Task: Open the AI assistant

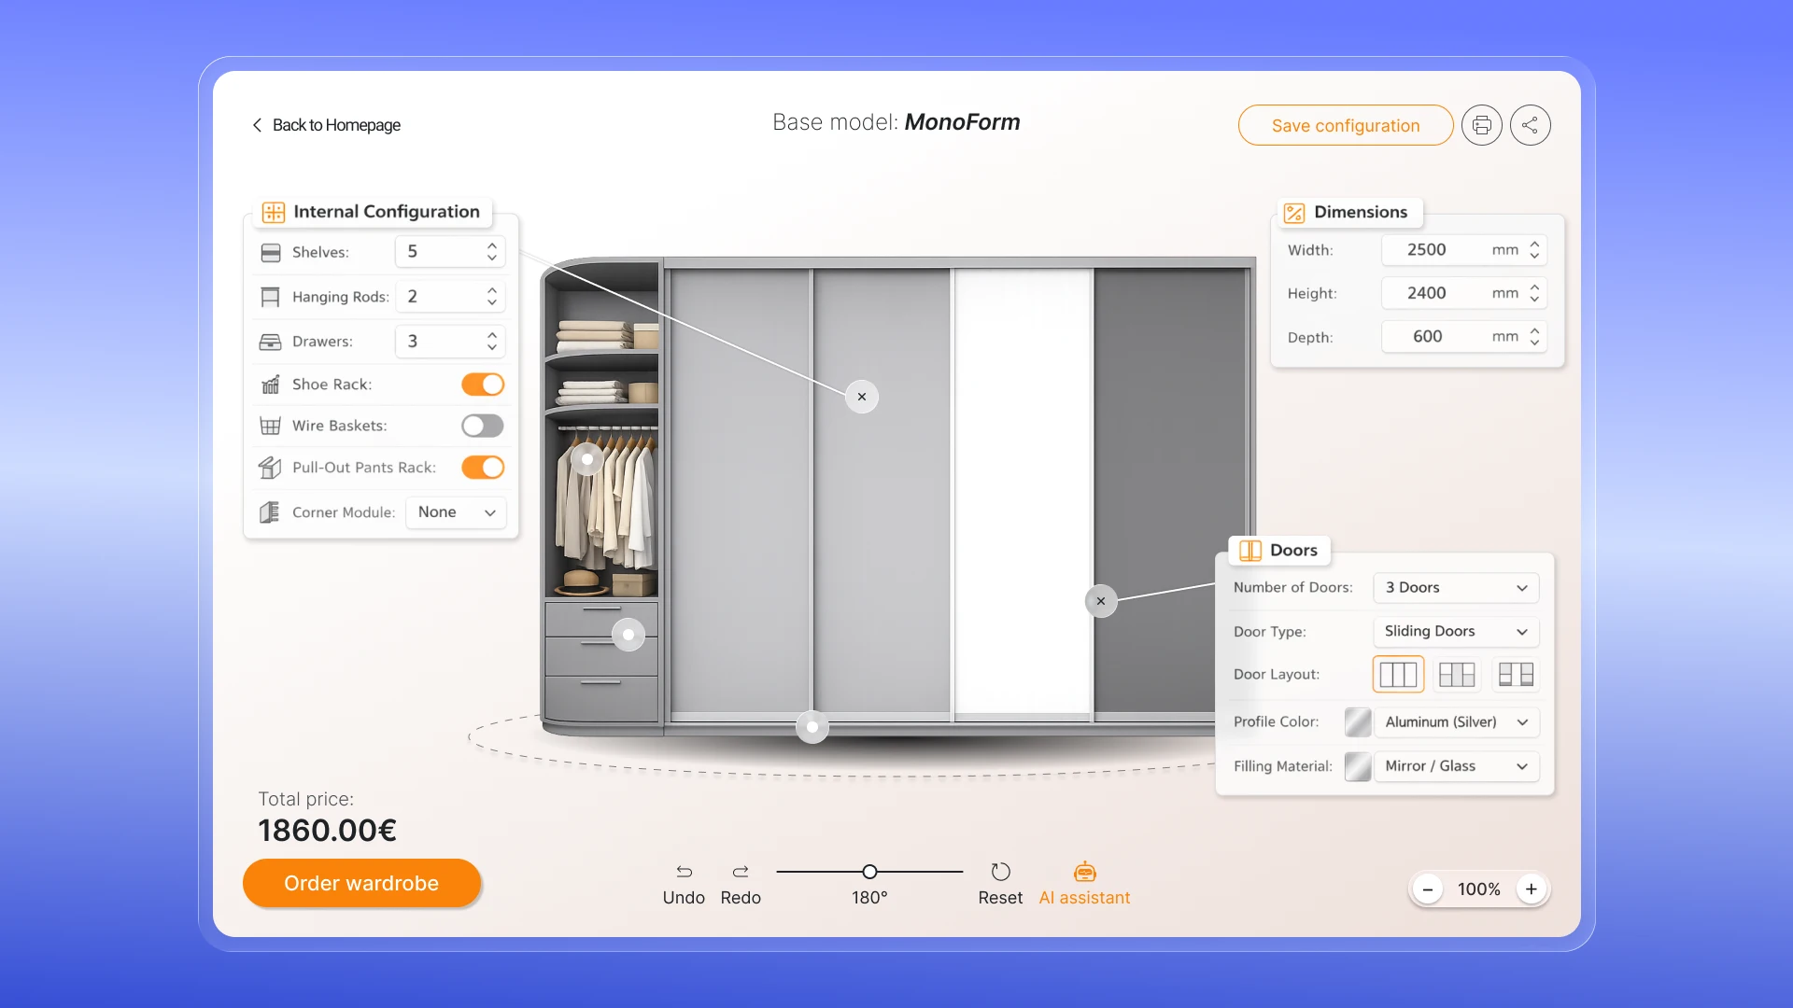Action: [1084, 881]
